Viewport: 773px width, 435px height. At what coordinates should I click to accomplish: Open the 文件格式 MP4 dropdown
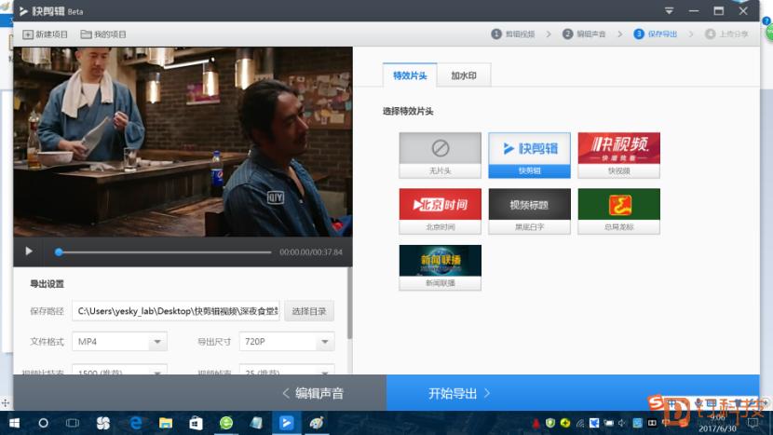[119, 341]
